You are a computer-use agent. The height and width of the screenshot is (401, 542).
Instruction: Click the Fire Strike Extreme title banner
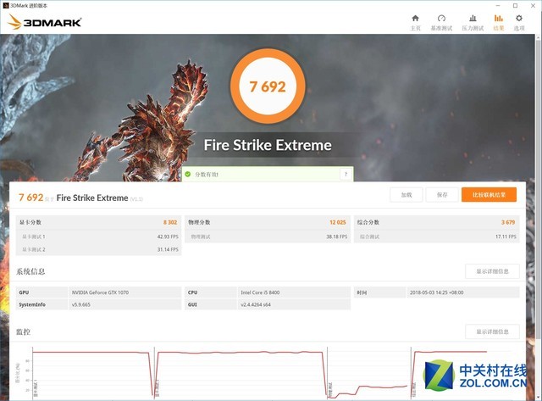268,145
